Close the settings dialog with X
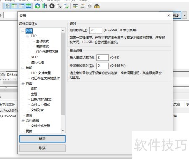 tap(169, 16)
